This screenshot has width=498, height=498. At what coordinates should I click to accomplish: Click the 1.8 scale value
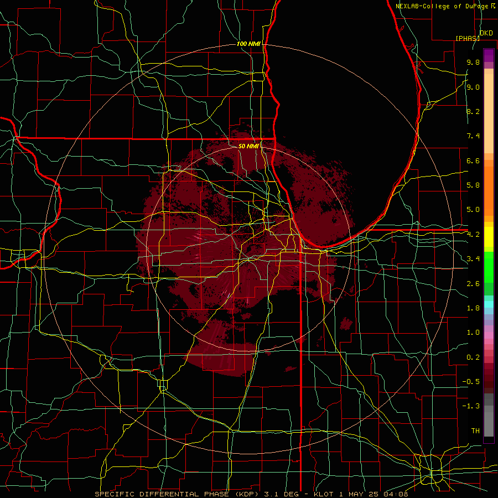point(473,308)
